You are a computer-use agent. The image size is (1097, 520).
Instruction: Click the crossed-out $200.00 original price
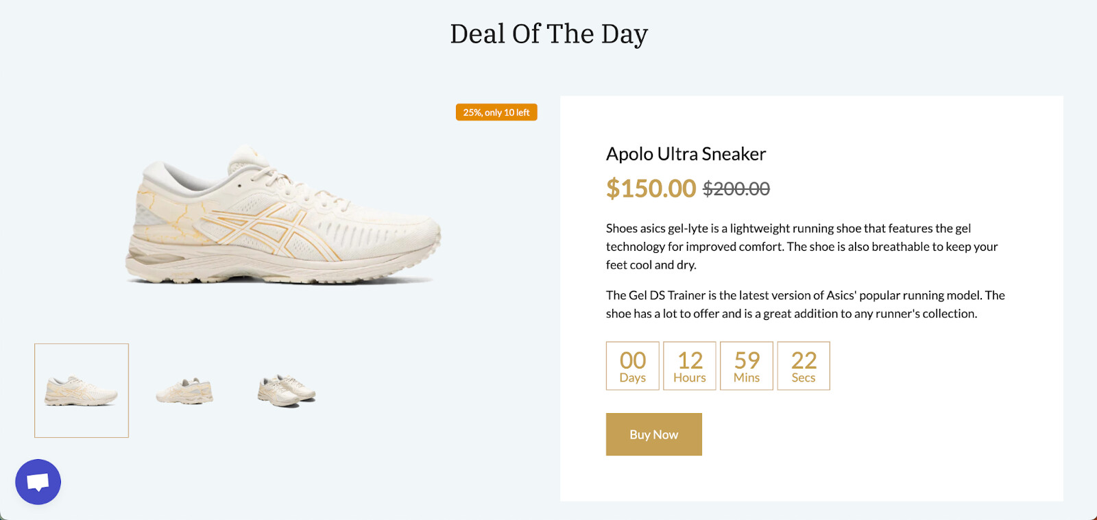tap(736, 189)
